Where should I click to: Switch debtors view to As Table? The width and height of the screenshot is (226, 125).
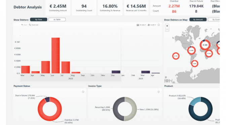click(x=57, y=19)
